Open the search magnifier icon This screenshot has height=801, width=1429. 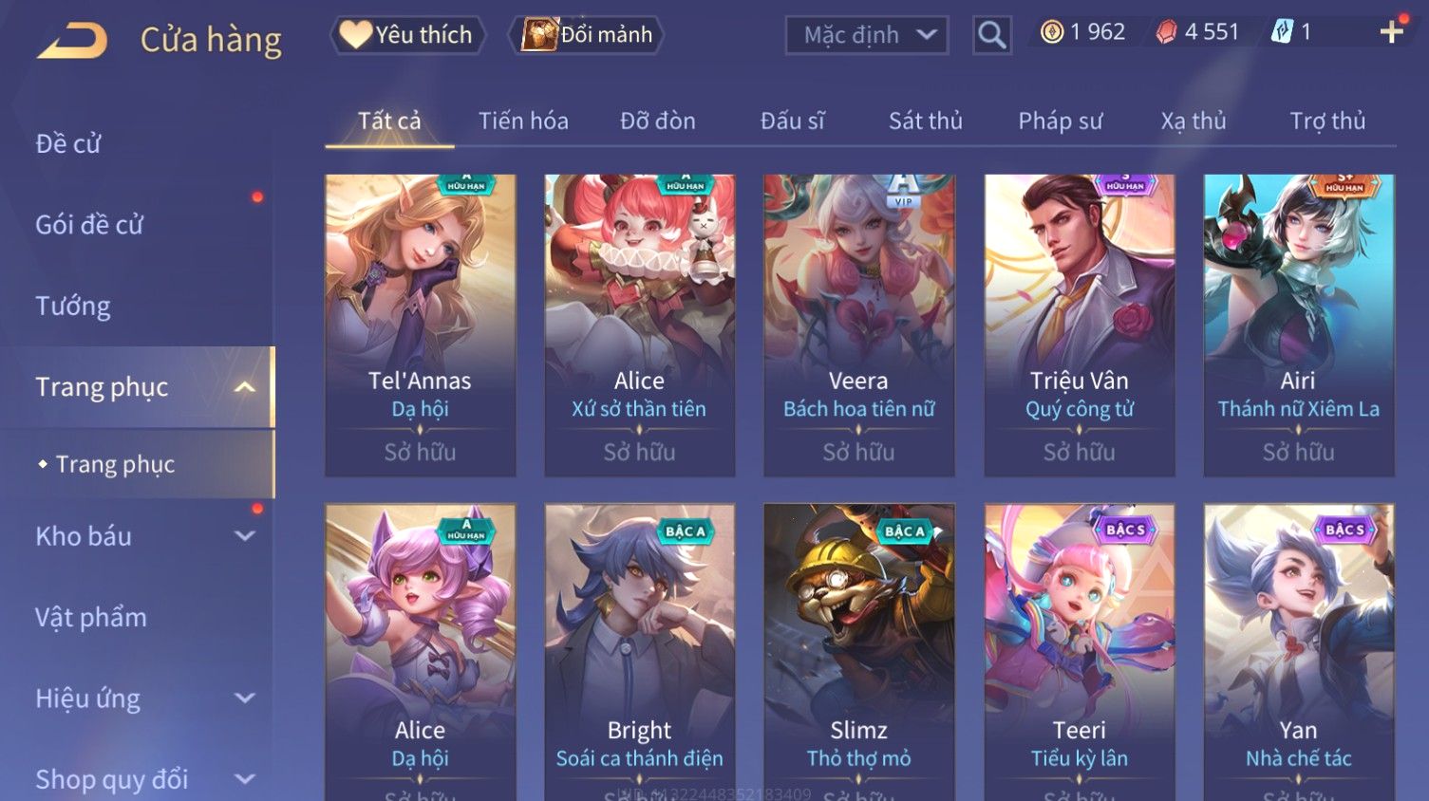pos(991,35)
